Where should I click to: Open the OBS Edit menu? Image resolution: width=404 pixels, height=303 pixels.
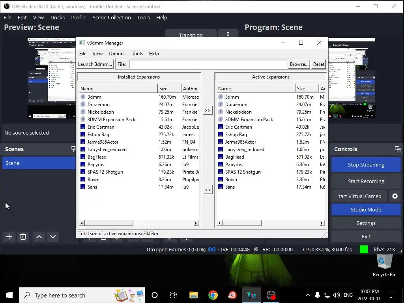point(22,17)
